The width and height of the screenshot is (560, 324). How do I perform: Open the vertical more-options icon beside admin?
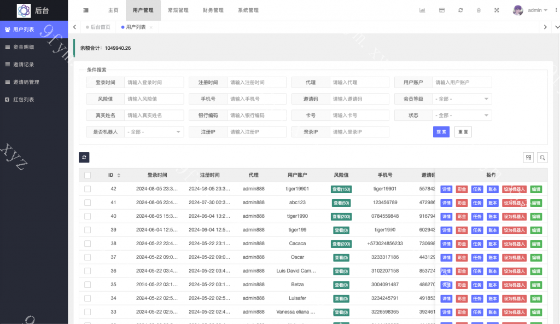[x=556, y=10]
